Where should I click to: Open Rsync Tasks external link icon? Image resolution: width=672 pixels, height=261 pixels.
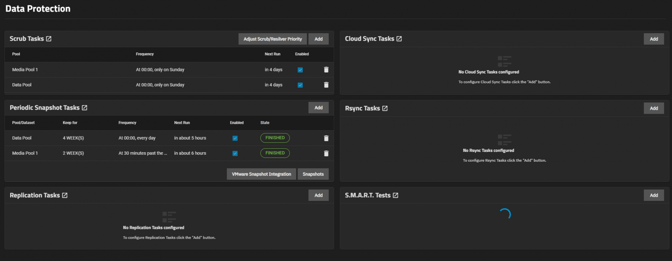tap(385, 108)
